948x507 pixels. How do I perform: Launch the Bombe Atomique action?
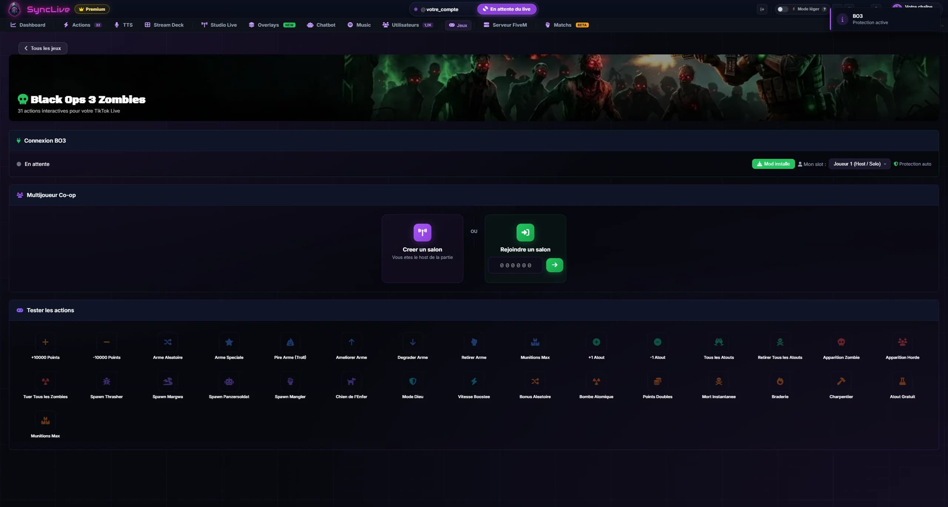pos(596,381)
